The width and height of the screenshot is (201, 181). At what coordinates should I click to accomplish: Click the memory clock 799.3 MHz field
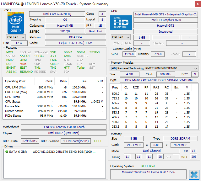pos(133,145)
